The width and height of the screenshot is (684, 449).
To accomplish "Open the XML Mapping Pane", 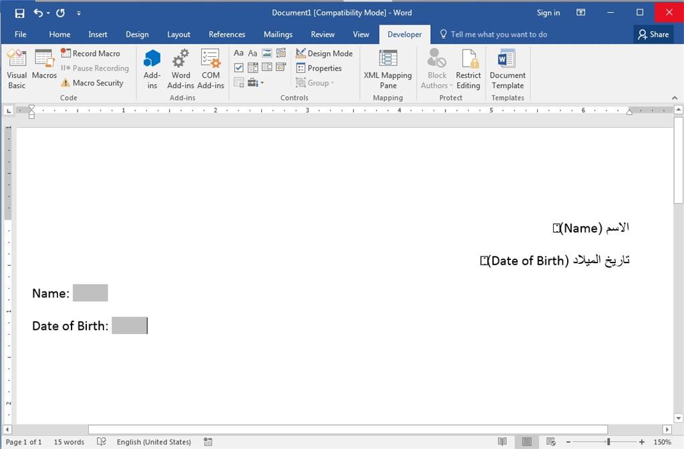I will pos(387,69).
